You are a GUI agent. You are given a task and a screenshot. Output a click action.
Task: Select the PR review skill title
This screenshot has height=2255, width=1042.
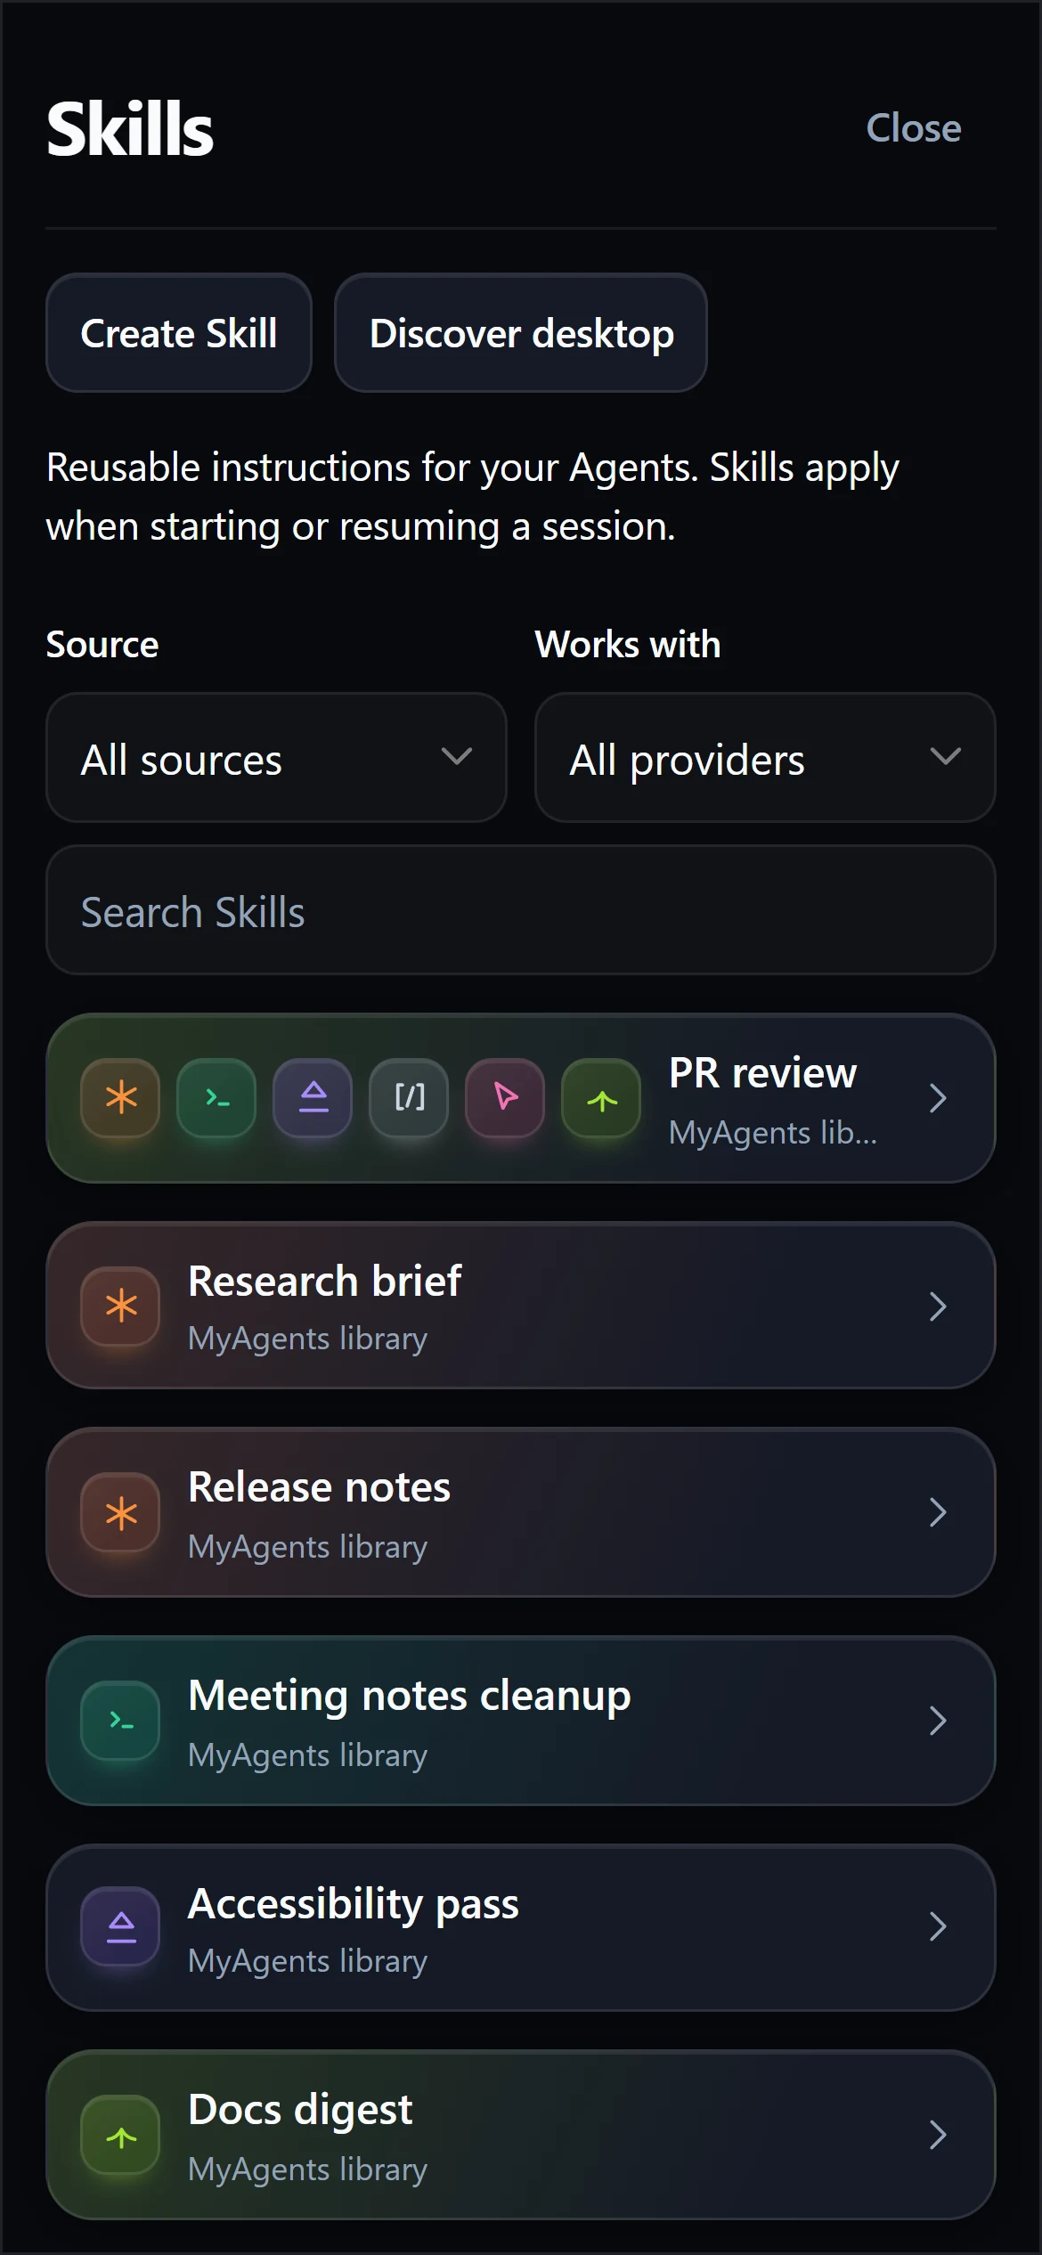coord(762,1073)
